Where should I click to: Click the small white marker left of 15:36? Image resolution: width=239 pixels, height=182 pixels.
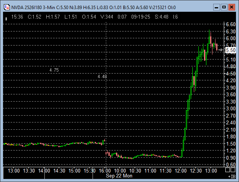click(x=6, y=18)
